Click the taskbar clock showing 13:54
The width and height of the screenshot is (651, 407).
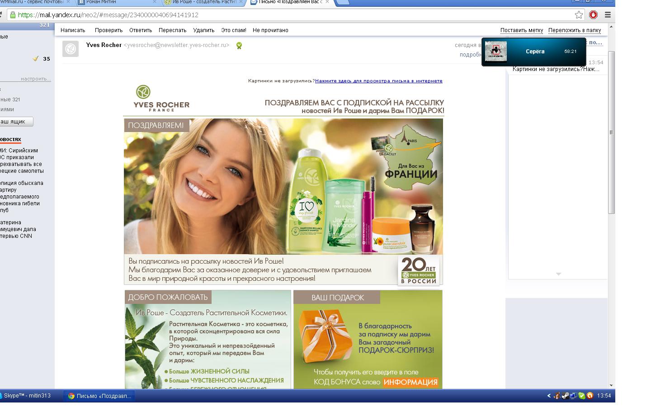coord(604,396)
